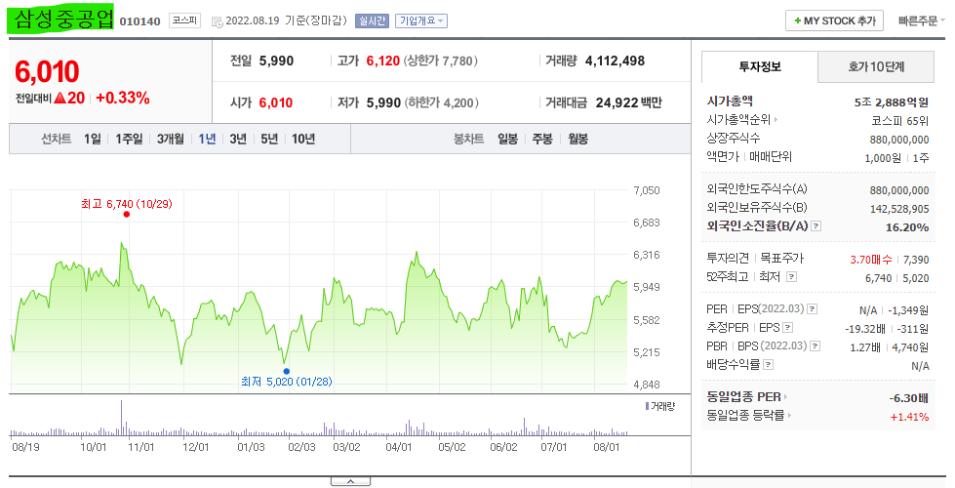Image resolution: width=955 pixels, height=488 pixels.
Task: Switch to the 호가10단계 tab
Action: click(x=876, y=67)
